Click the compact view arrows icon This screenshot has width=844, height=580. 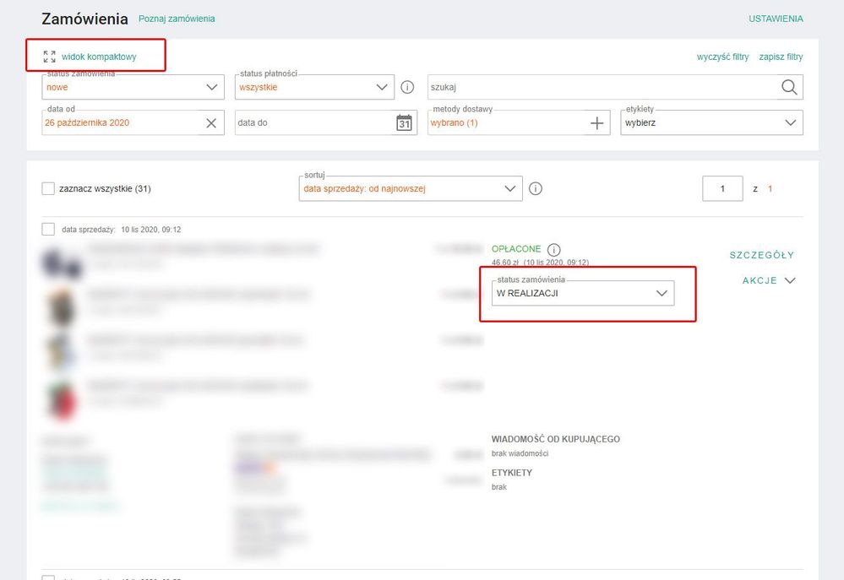click(x=50, y=57)
